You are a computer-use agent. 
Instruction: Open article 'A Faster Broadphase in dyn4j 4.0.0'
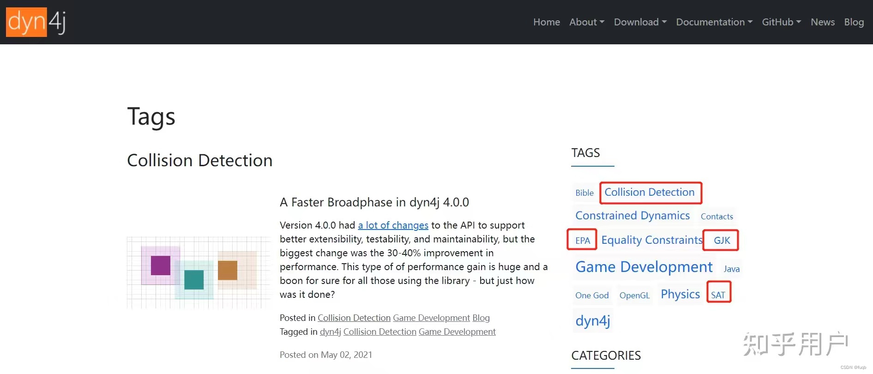click(374, 202)
